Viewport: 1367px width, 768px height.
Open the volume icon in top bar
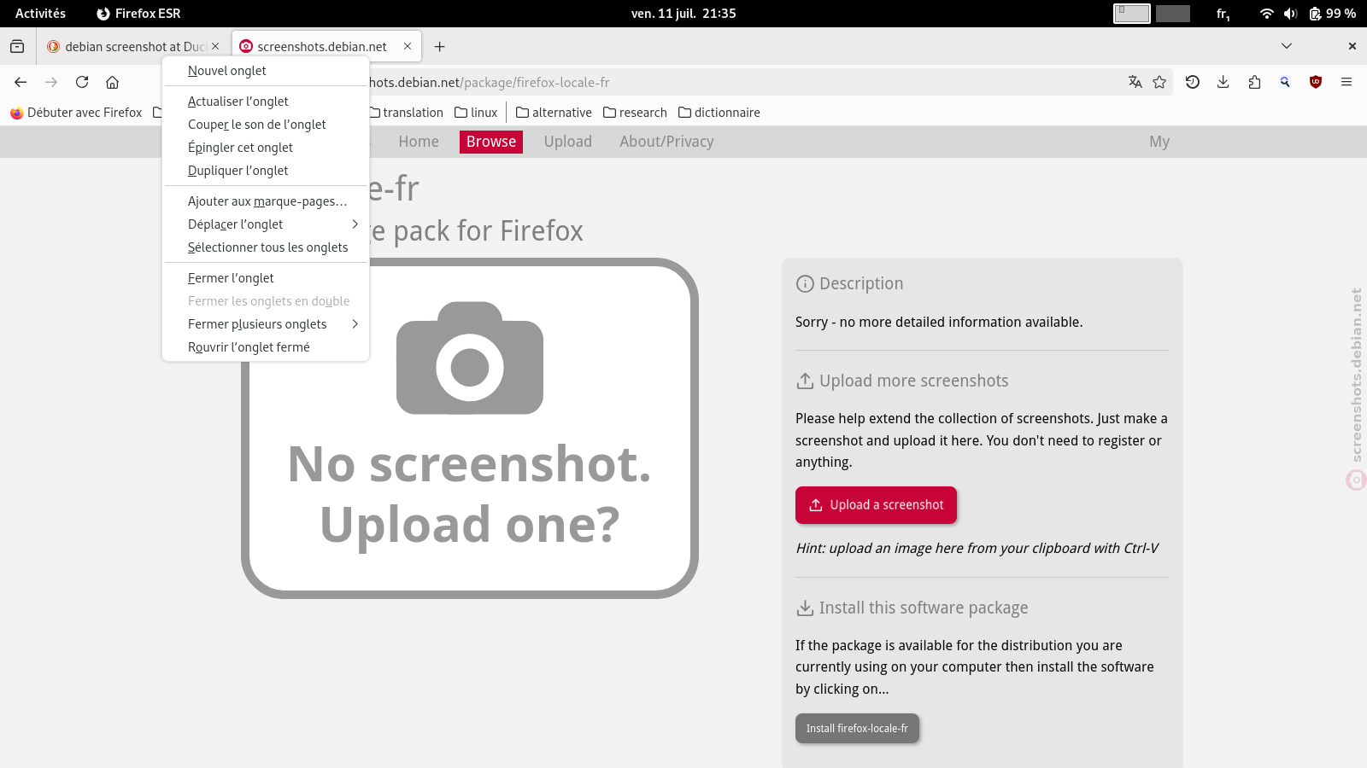tap(1290, 14)
